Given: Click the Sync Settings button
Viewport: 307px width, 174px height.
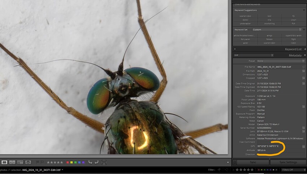Looking at the screenshot, I should [x=288, y=162].
